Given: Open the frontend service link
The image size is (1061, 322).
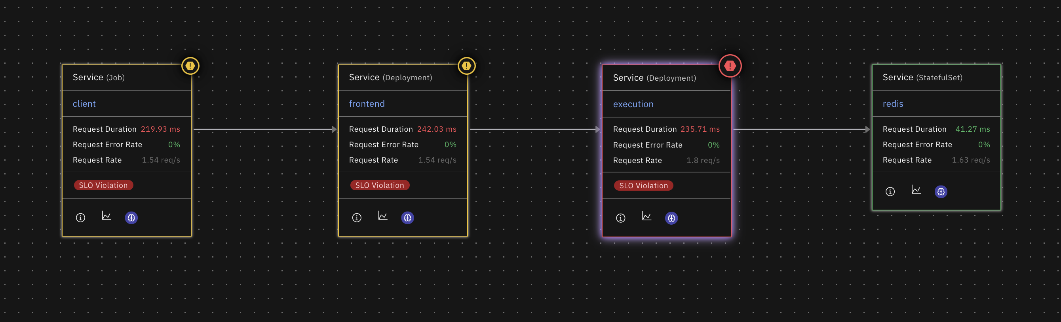Looking at the screenshot, I should (x=367, y=104).
